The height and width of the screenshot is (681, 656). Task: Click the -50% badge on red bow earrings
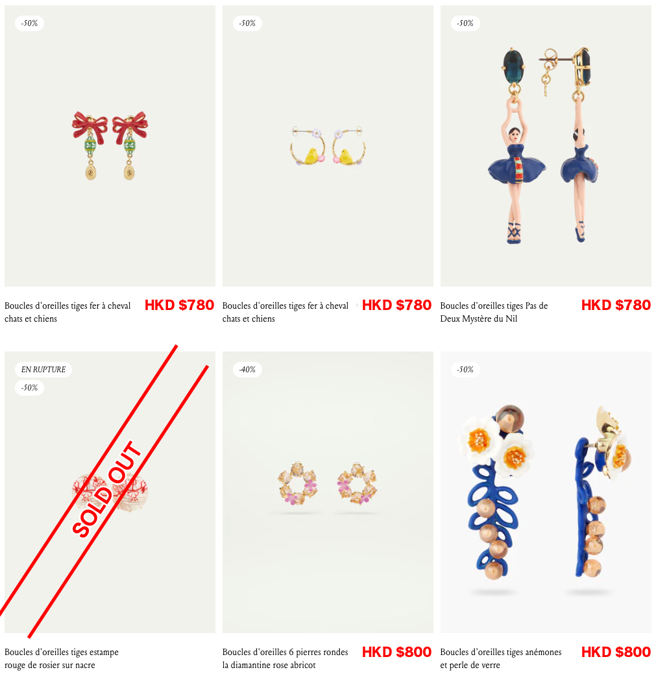click(30, 23)
